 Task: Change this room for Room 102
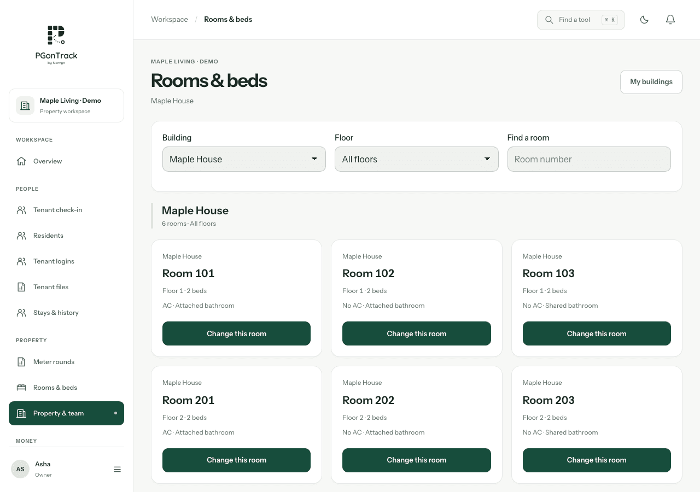click(x=417, y=333)
